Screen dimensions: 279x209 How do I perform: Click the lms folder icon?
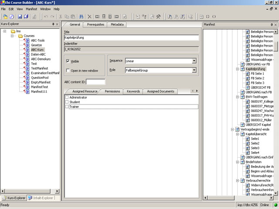pos(13,31)
